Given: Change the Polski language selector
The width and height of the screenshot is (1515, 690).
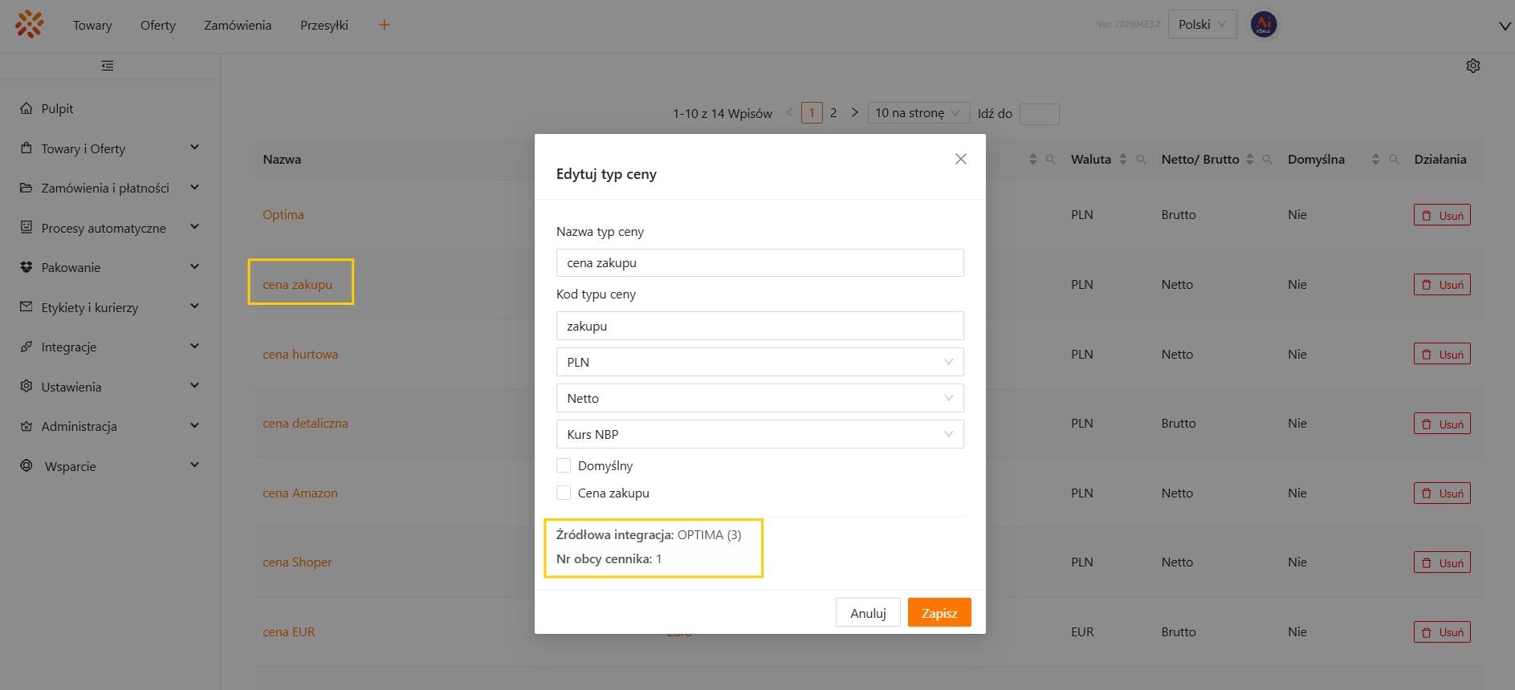Looking at the screenshot, I should tap(1201, 24).
